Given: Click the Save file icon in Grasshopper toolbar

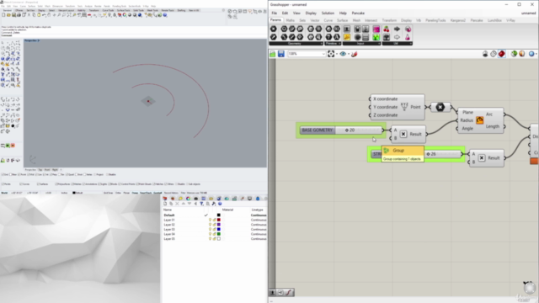Looking at the screenshot, I should pos(281,54).
